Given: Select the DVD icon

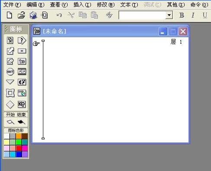Looking at the screenshot, I should pyautogui.click(x=22, y=93).
